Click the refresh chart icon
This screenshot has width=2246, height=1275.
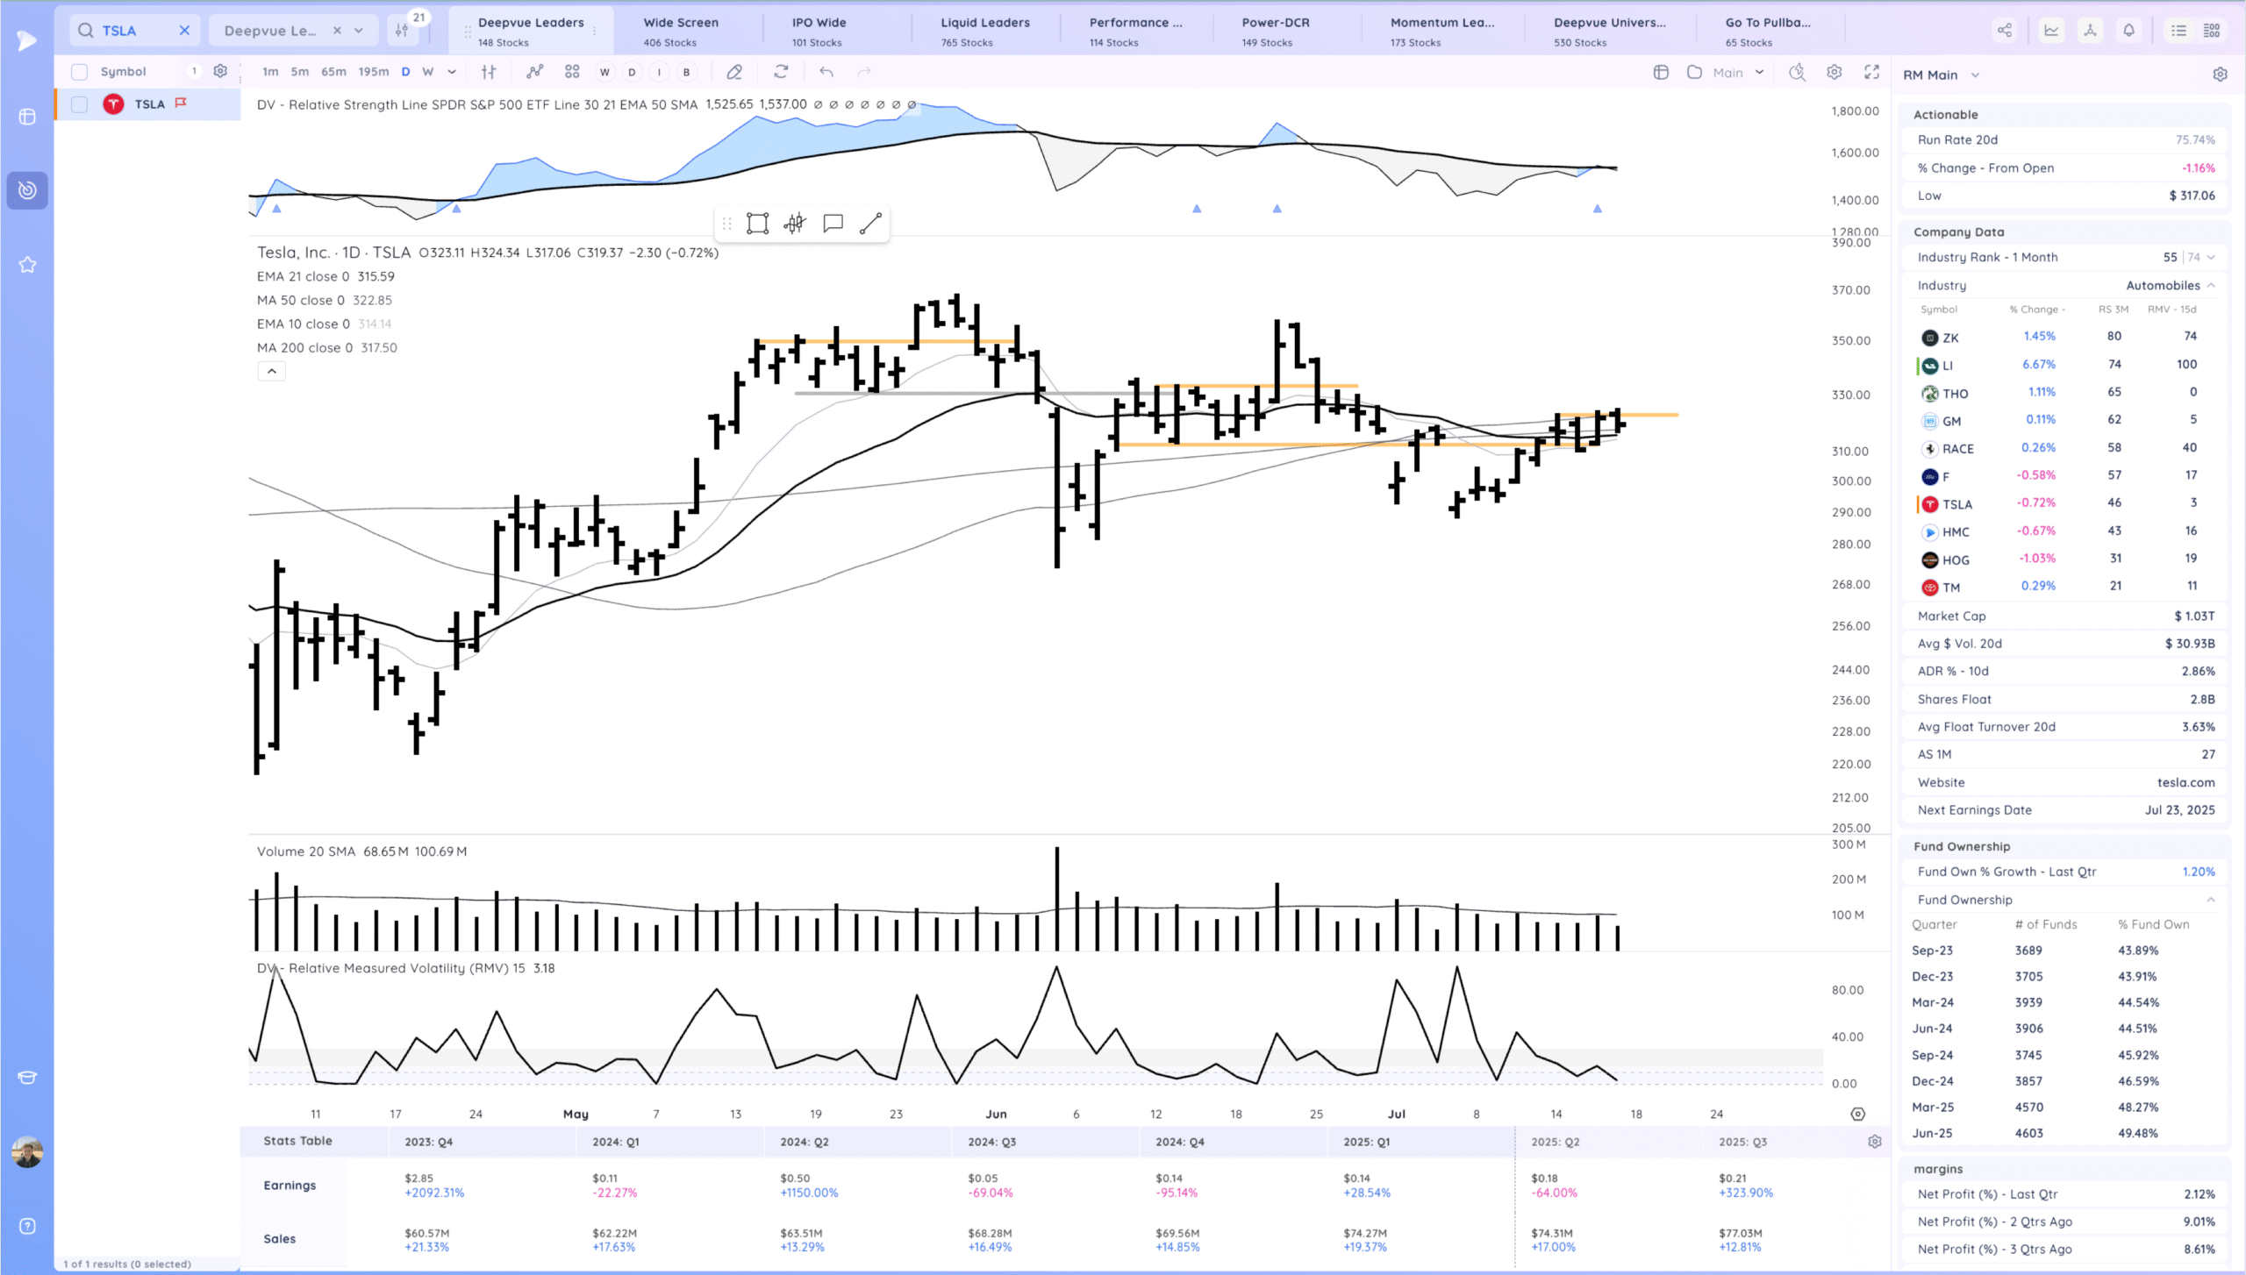tap(781, 72)
